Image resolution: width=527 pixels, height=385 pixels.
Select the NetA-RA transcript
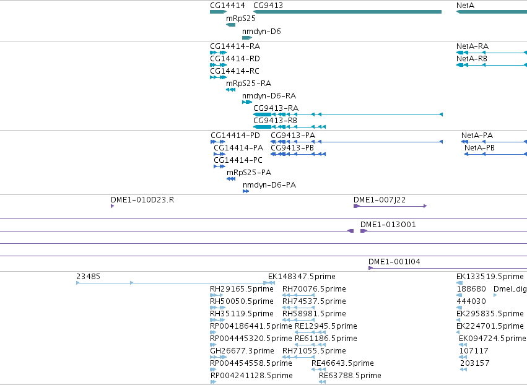click(x=492, y=53)
